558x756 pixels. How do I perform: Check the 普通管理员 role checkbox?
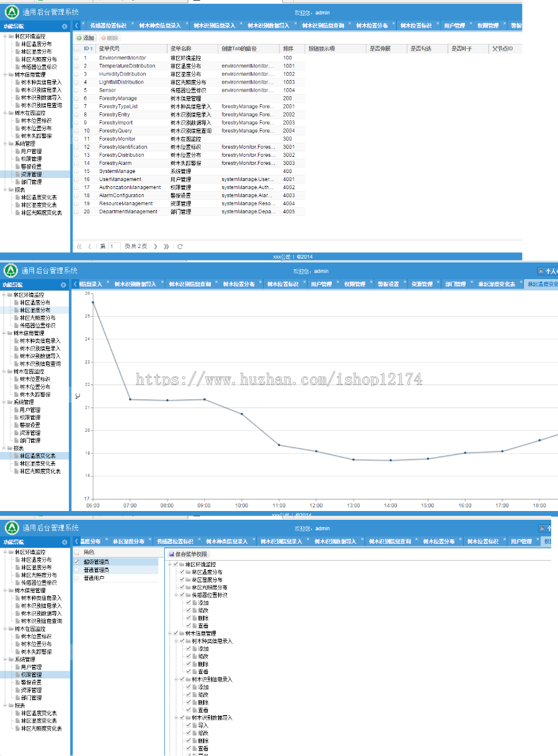tap(77, 570)
